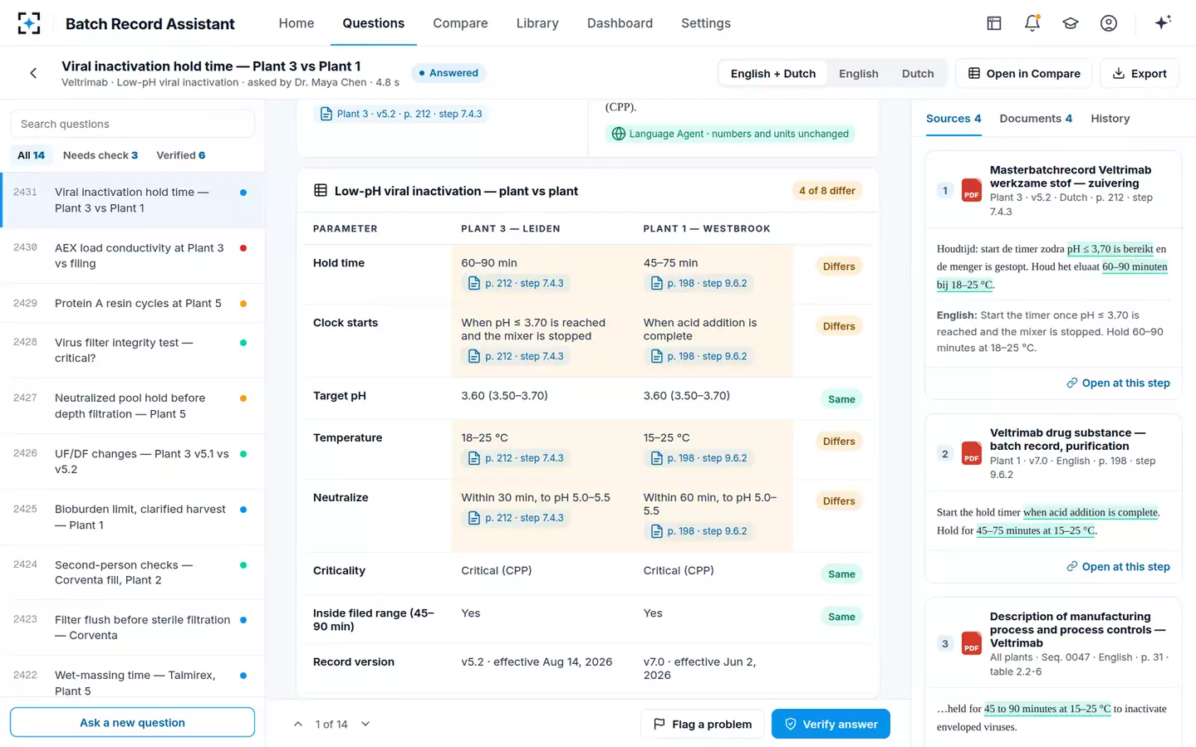Click Open in Compare button

[1024, 74]
